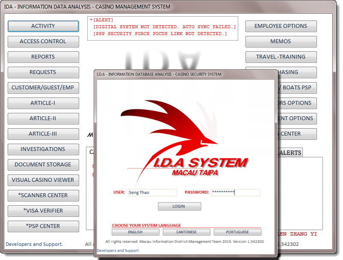Focus the USER name field
This screenshot has width=343, height=260.
pyautogui.click(x=152, y=192)
